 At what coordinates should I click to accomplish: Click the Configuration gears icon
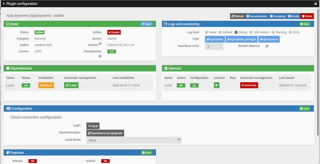8,109
